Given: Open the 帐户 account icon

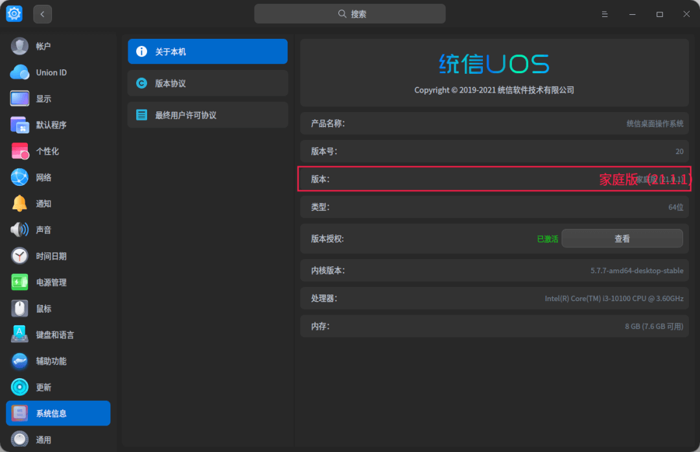Looking at the screenshot, I should tap(19, 46).
